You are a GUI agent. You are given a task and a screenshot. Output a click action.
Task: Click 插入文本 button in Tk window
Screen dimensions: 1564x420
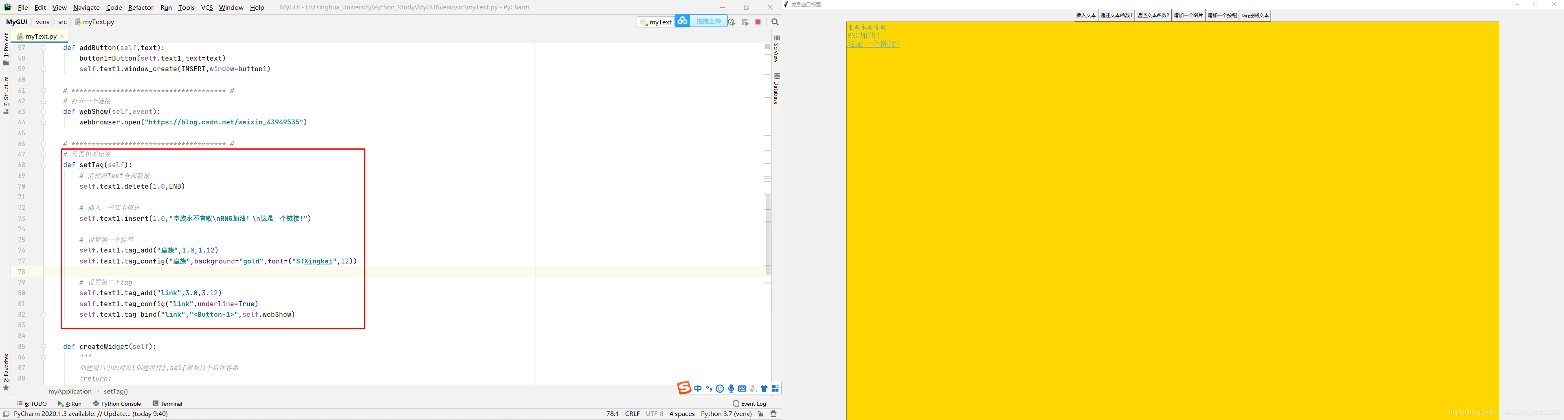[1086, 16]
